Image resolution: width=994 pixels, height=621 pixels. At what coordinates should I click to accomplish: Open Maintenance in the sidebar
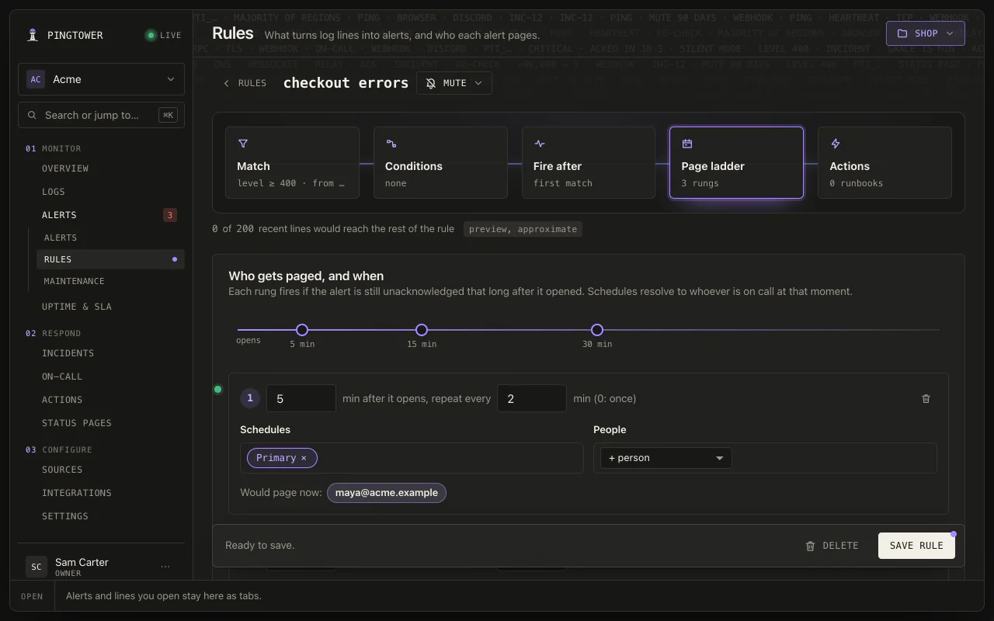tap(75, 281)
